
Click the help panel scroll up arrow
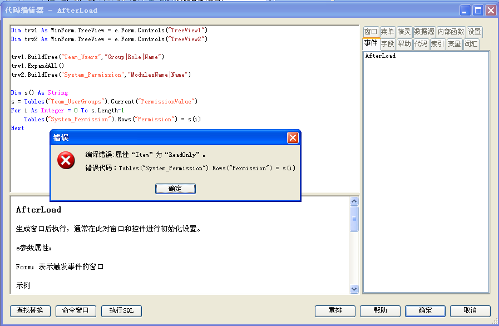(x=354, y=201)
